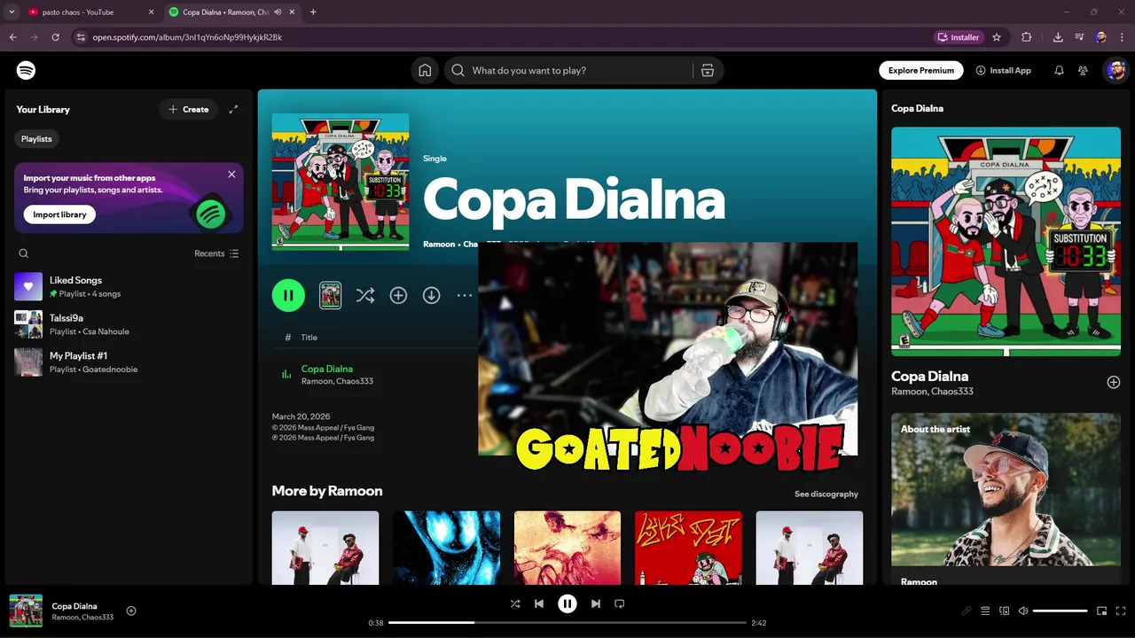The image size is (1135, 638).
Task: Click the Create button in Your Library
Action: click(x=189, y=109)
